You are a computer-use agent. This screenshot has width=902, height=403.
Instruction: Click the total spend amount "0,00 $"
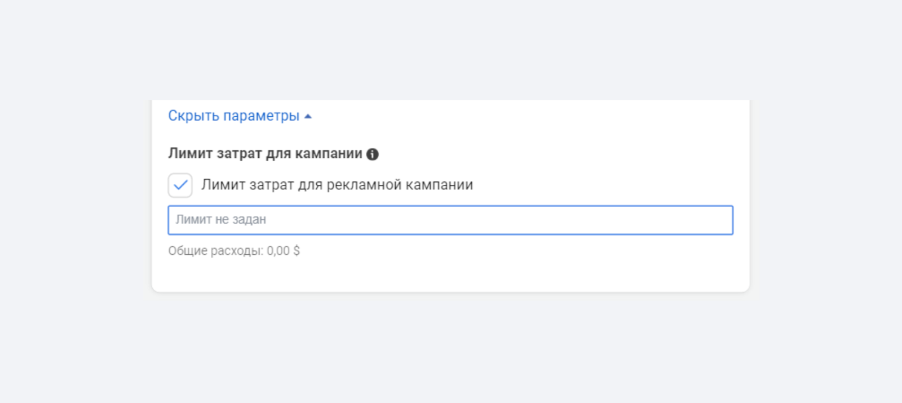pos(283,251)
